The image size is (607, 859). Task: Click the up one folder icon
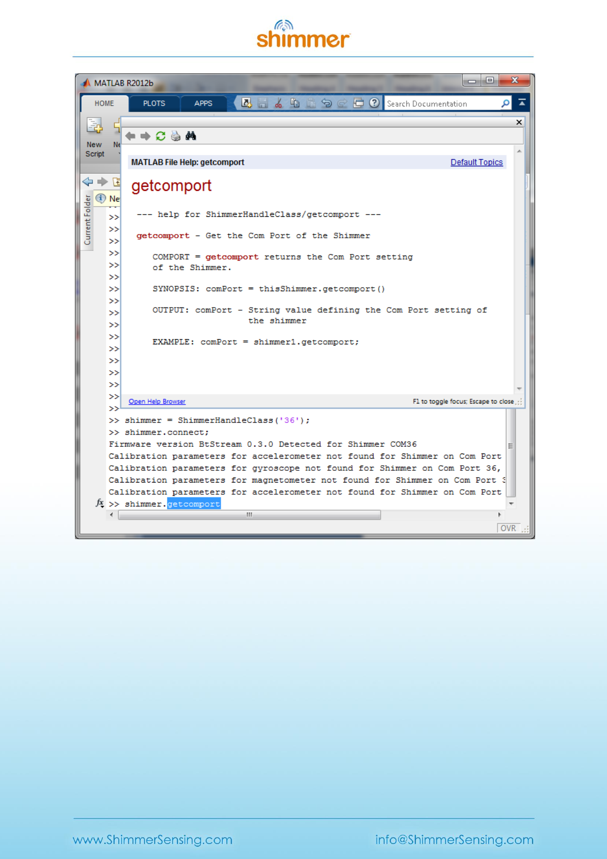(x=117, y=182)
